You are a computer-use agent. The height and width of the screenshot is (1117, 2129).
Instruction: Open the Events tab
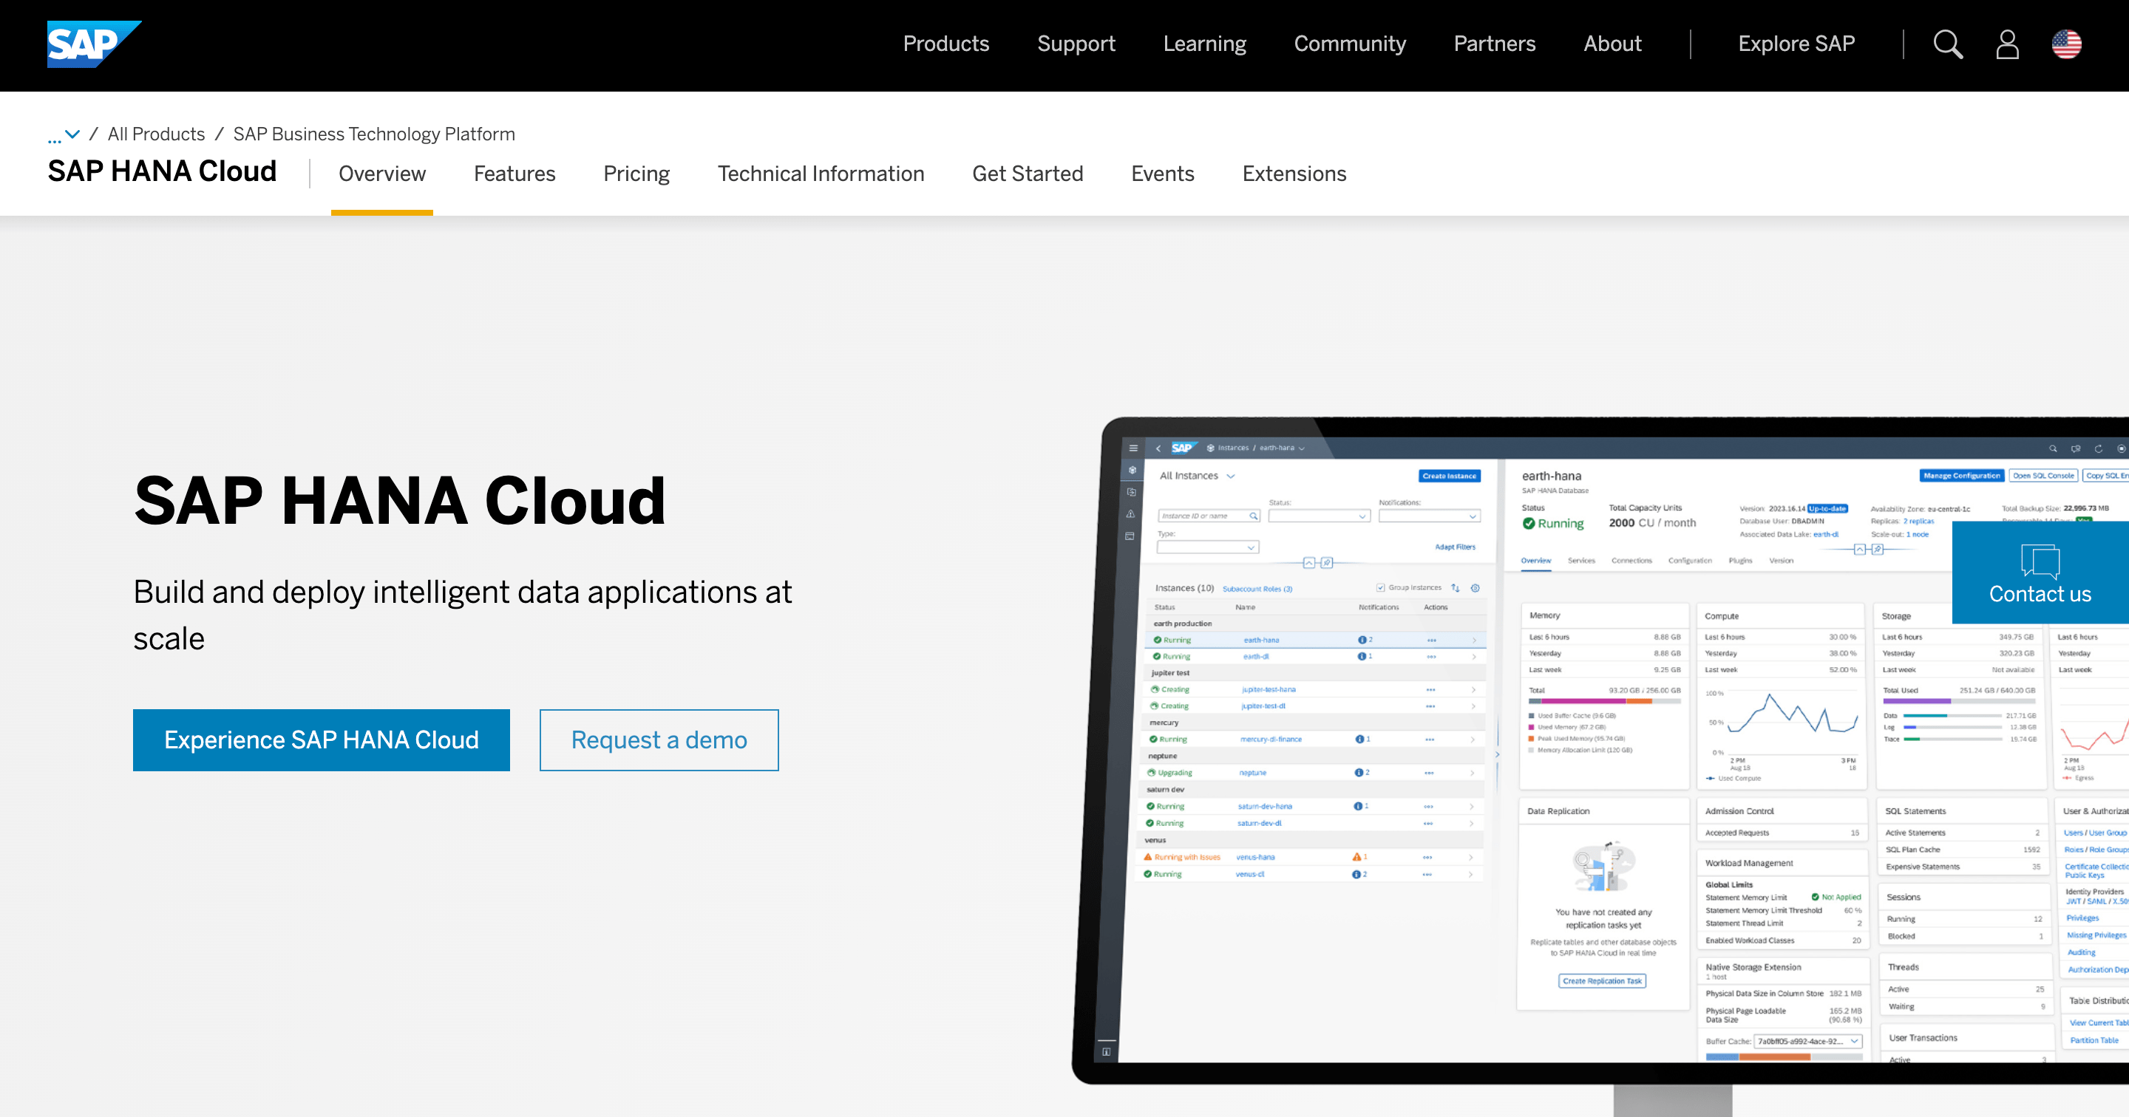(x=1162, y=174)
